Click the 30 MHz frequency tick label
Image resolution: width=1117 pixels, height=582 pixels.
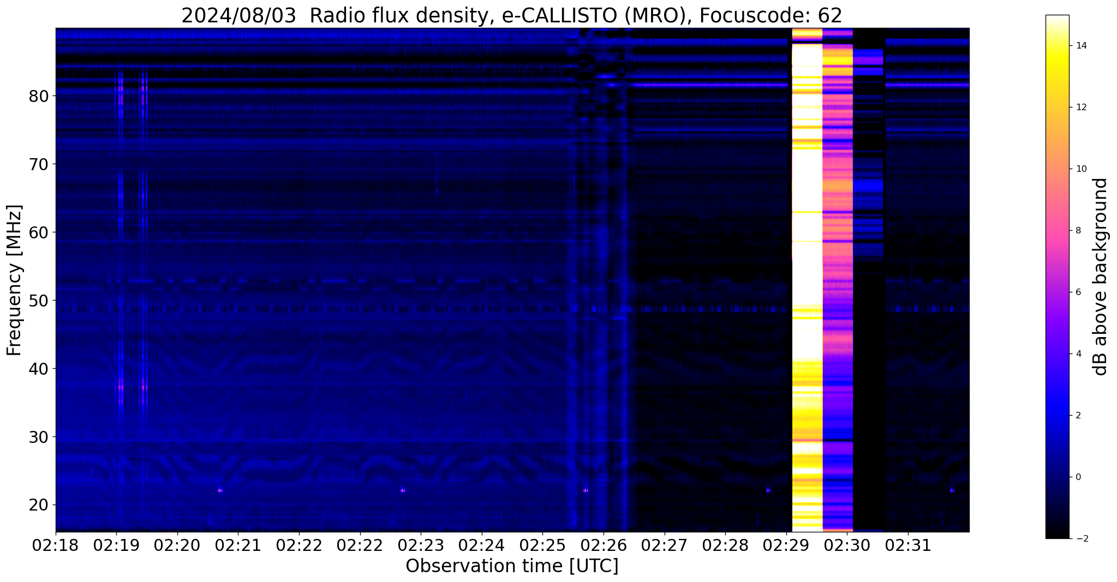tap(39, 437)
